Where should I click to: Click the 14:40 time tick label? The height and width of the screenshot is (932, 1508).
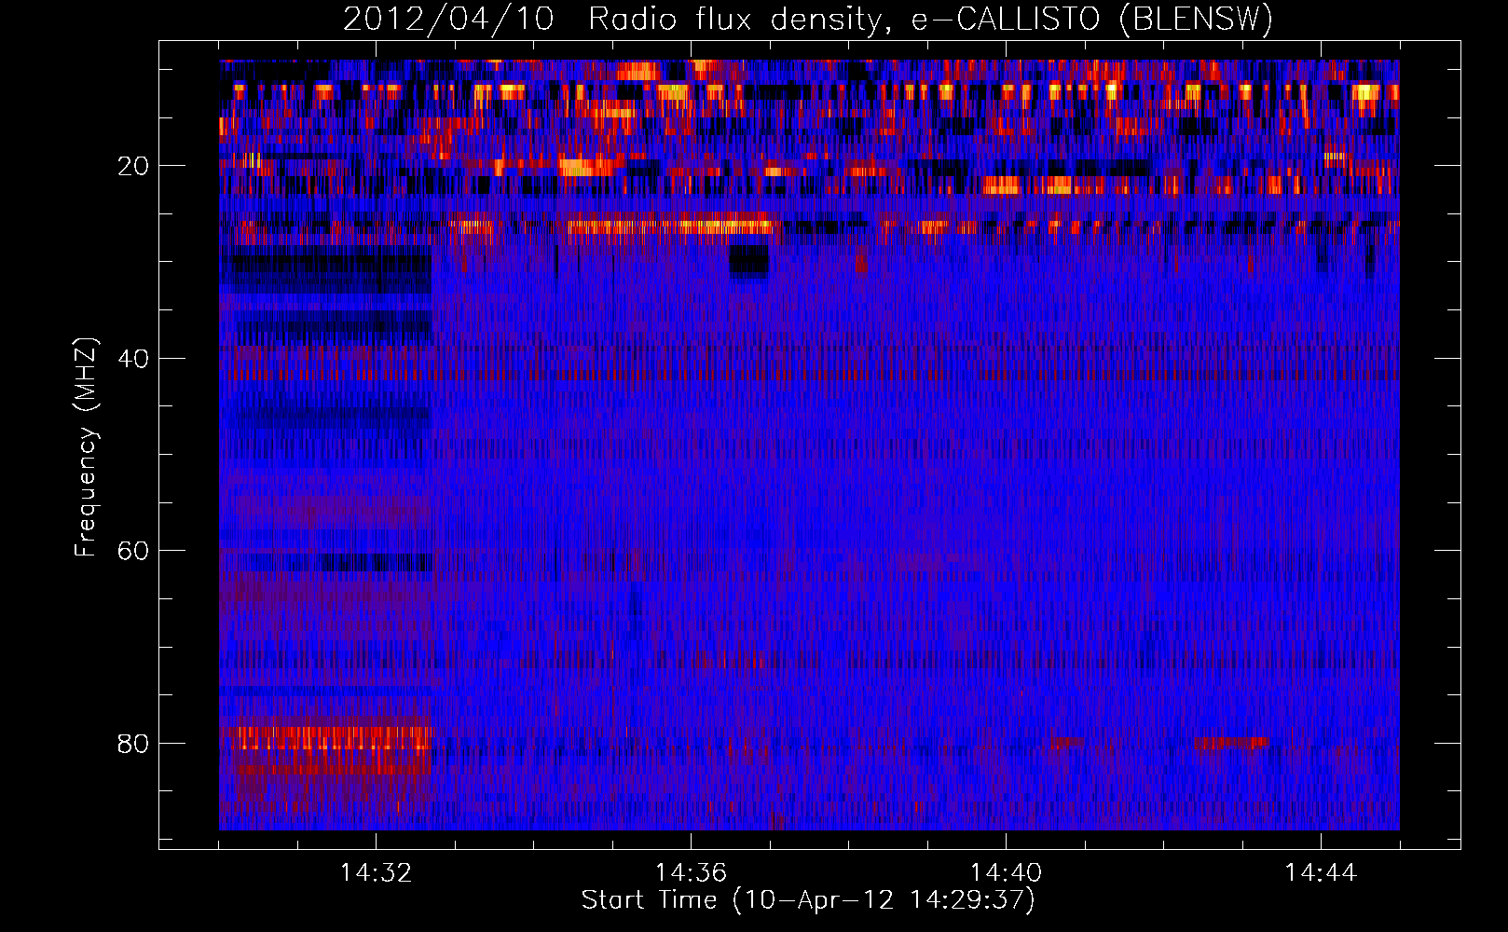[x=1006, y=873]
